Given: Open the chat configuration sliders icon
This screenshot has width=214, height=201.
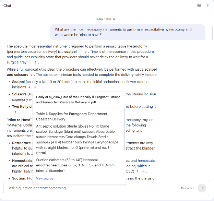Looking at the screenshot, I should pos(199,5).
